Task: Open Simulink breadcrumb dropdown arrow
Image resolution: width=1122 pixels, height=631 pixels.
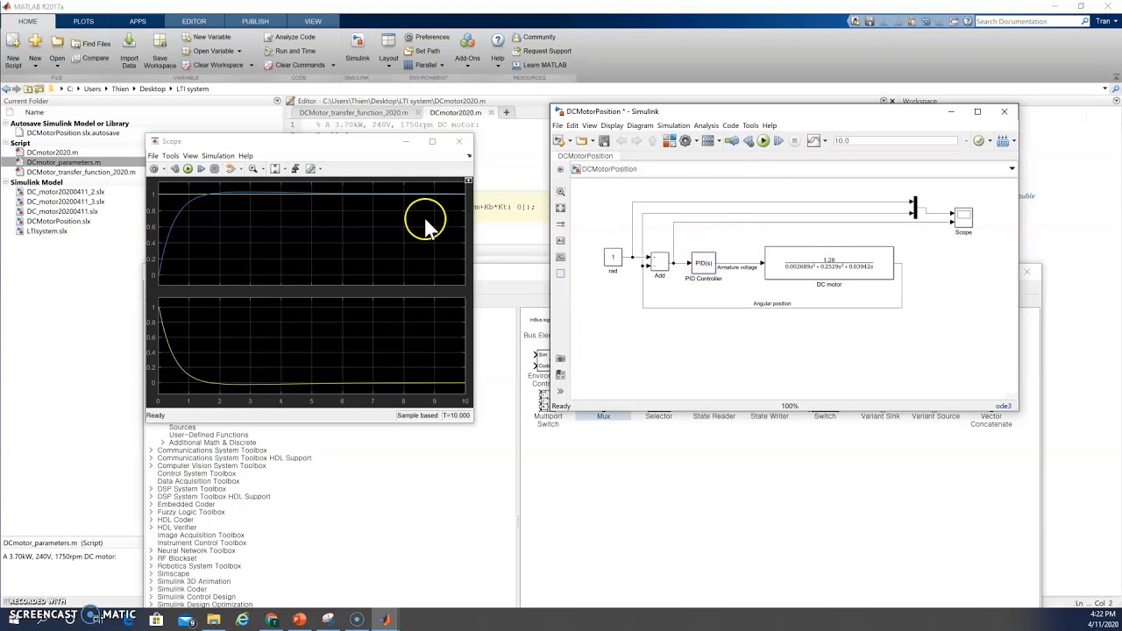Action: point(1012,169)
